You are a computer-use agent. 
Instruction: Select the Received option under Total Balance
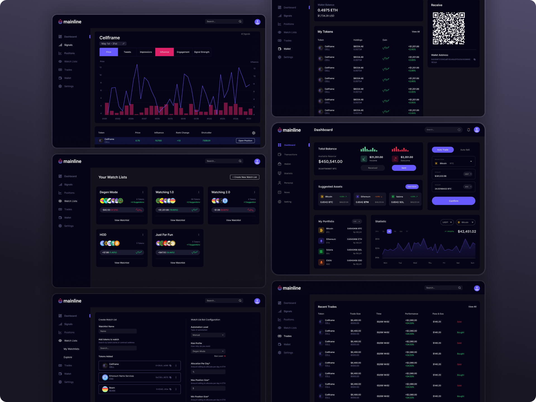pyautogui.click(x=373, y=168)
